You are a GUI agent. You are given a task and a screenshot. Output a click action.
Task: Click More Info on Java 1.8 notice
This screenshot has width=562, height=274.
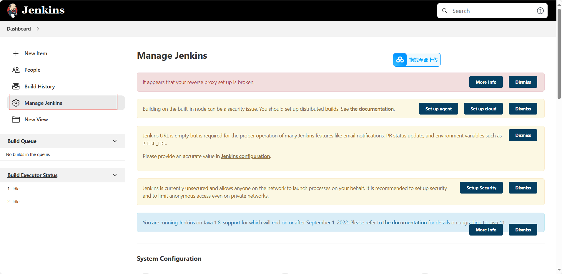pos(486,230)
